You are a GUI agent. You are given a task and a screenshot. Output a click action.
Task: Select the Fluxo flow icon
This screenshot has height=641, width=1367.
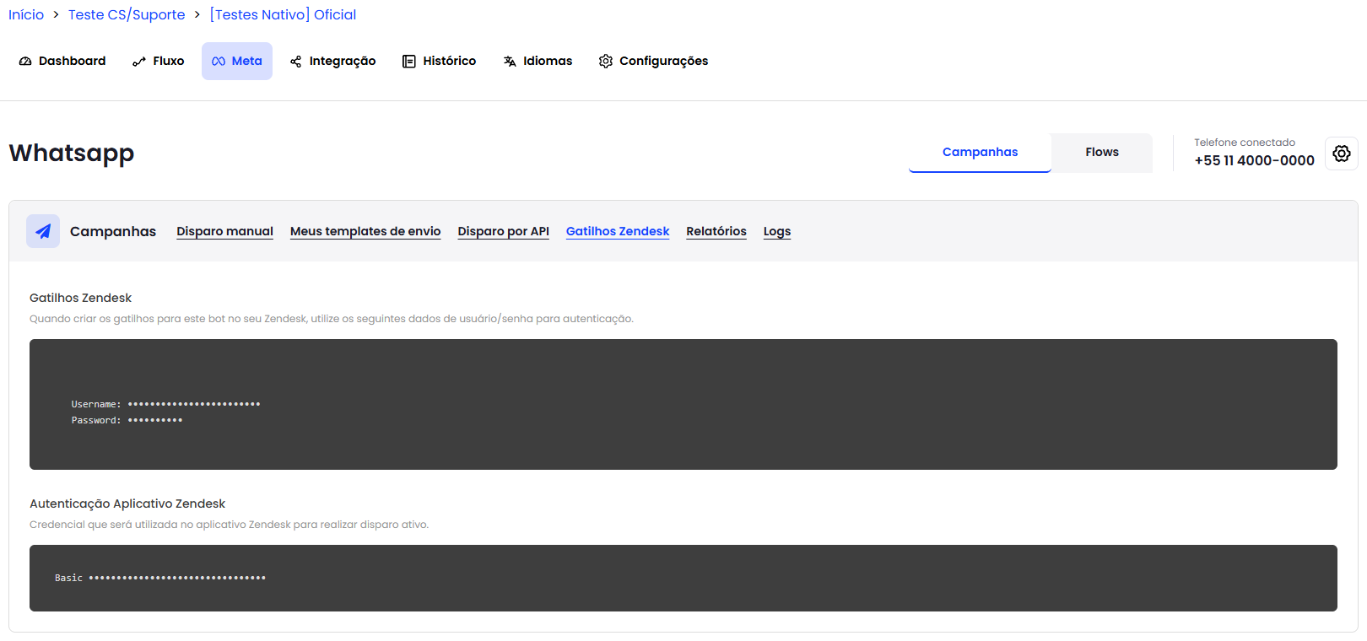coord(139,62)
